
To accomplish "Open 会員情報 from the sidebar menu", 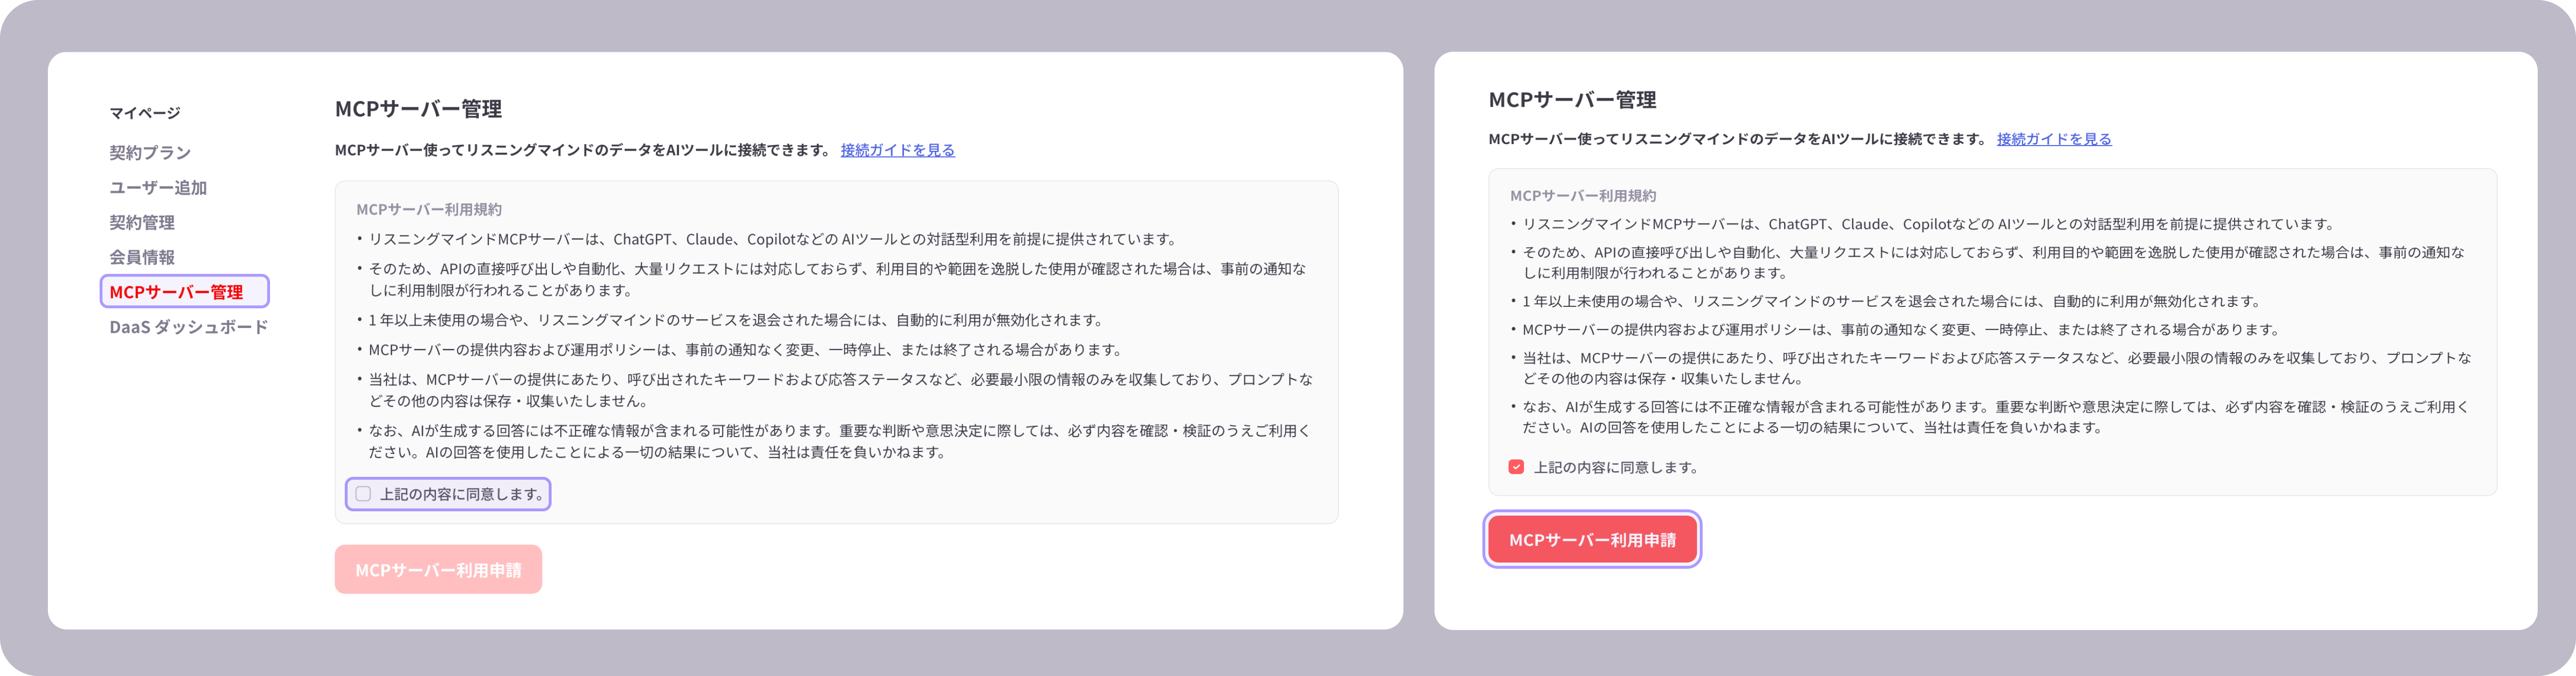I will pos(142,257).
